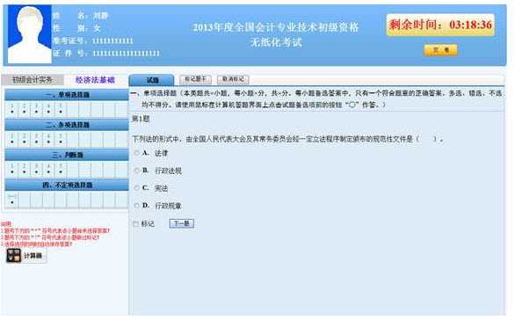
Task: Go to next question with 下一题
Action: pos(182,224)
